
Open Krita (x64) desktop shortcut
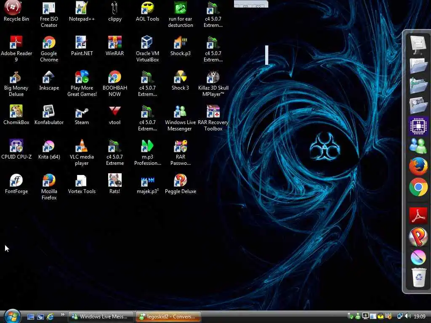tap(49, 149)
